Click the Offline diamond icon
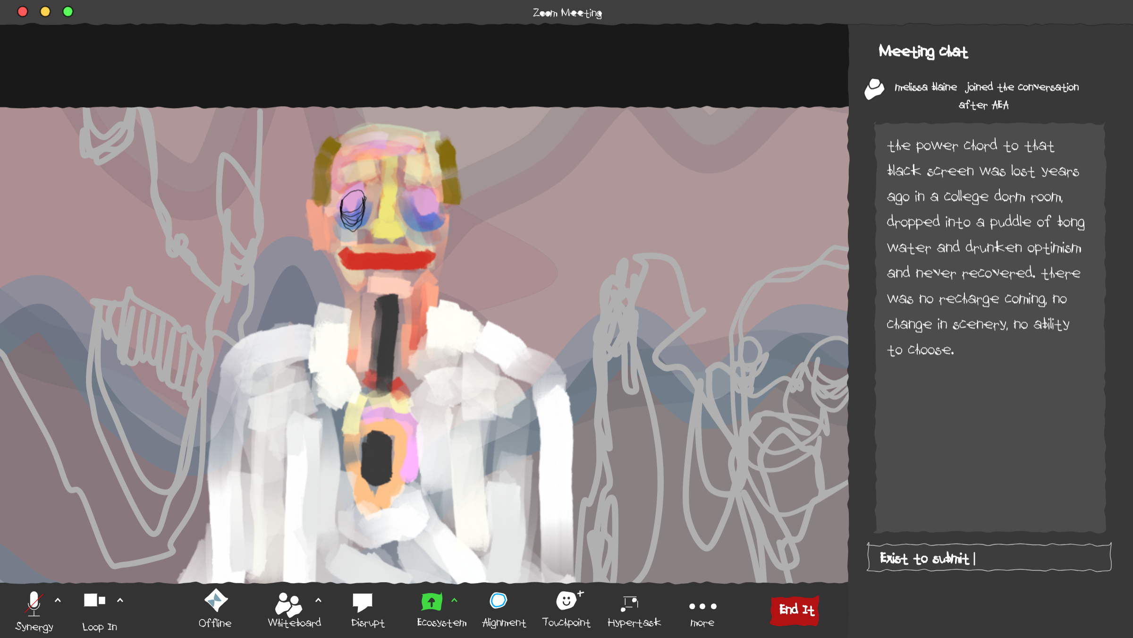 (216, 601)
